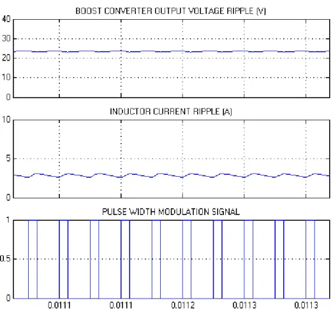Click the "30" y-axis tick label
The width and height of the screenshot is (333, 317).
click(x=6, y=38)
